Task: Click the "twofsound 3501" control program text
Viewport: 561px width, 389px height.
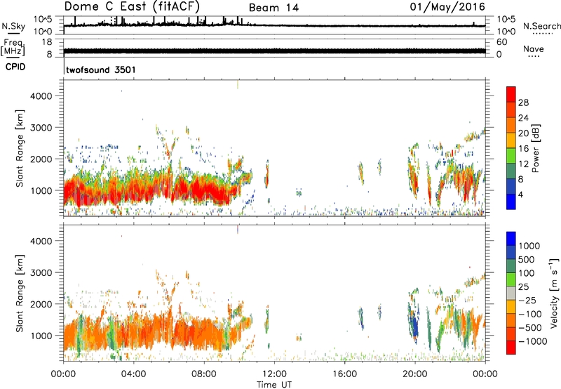Action: click(101, 70)
